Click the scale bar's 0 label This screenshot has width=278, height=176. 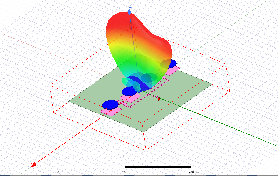point(58,172)
